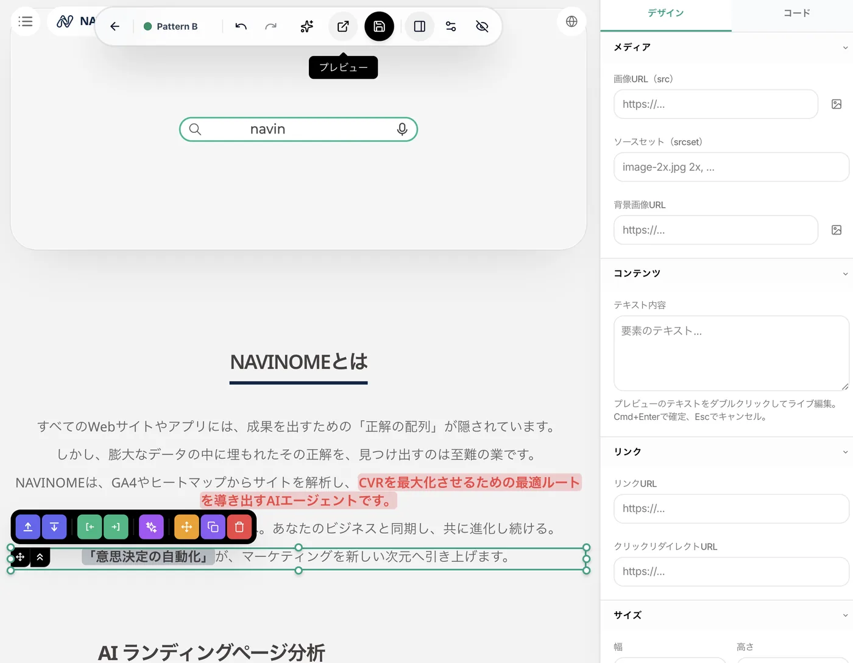Click the small black move handle on selection
The height and width of the screenshot is (663, 853).
(x=20, y=557)
